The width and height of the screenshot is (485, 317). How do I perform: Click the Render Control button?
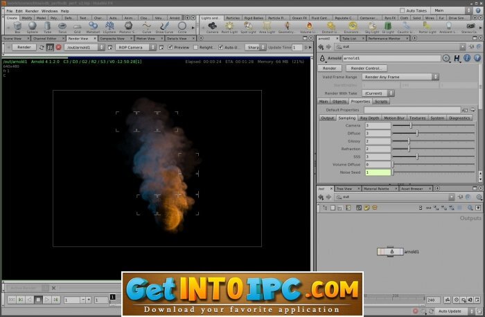[x=367, y=69]
